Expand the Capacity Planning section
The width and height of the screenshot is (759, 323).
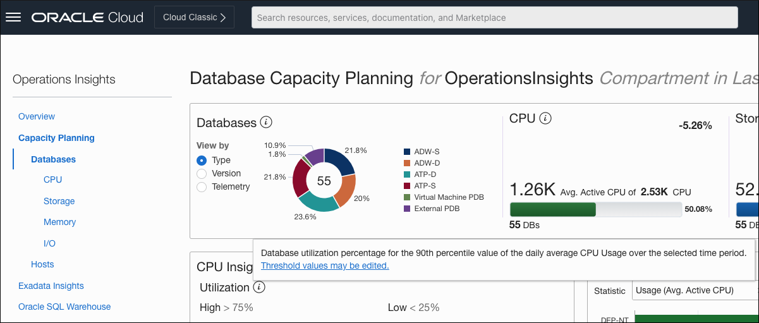pos(56,138)
